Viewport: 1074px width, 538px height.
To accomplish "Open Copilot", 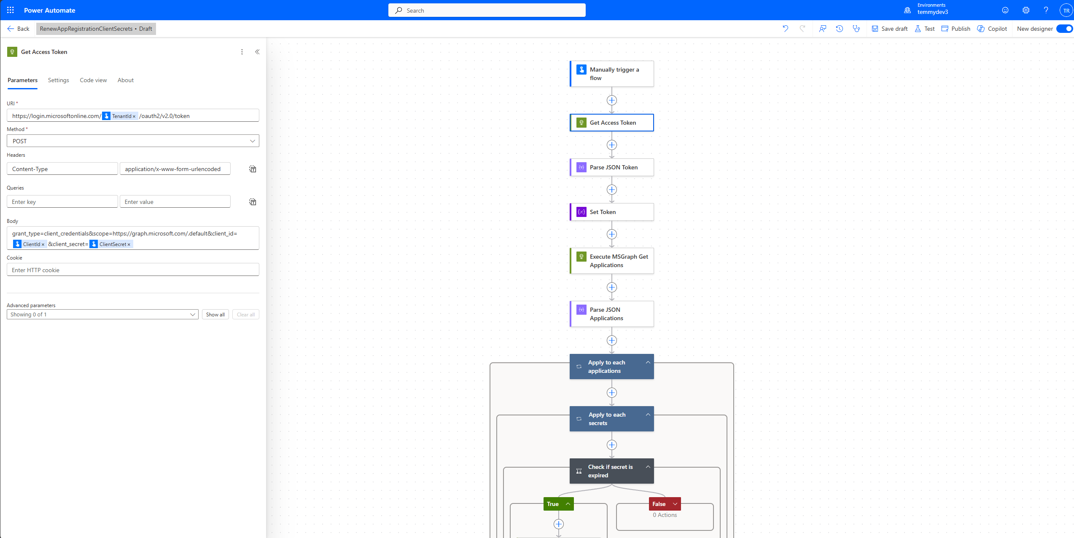I will point(992,29).
